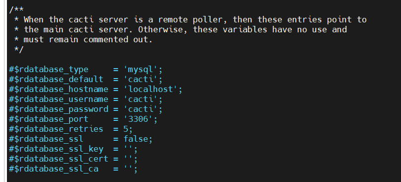This screenshot has width=401, height=182.
Task: Click the $rdatabase_password variable name
Action: [x=61, y=109]
